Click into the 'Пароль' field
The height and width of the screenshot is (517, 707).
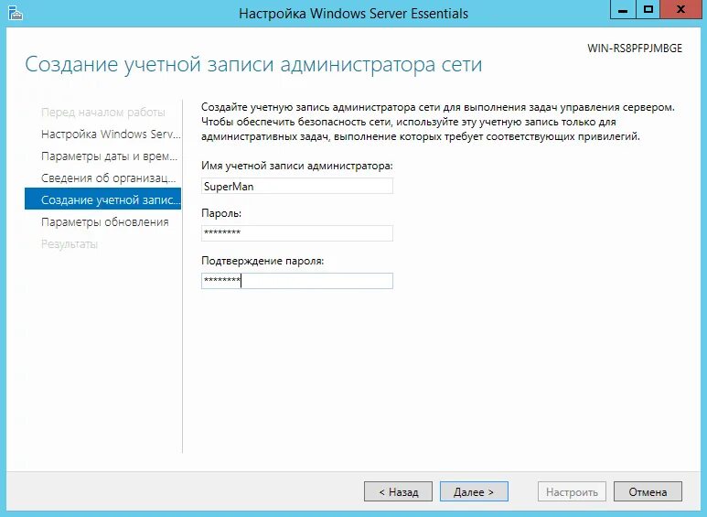click(x=297, y=233)
